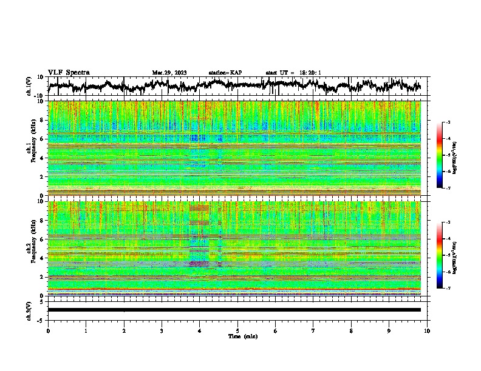Click the 'station=KAP' header text

tap(225, 73)
